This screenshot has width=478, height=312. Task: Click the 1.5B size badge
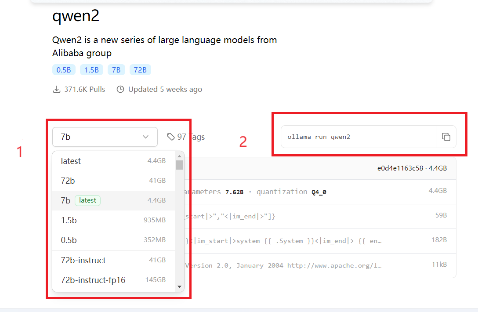point(91,70)
